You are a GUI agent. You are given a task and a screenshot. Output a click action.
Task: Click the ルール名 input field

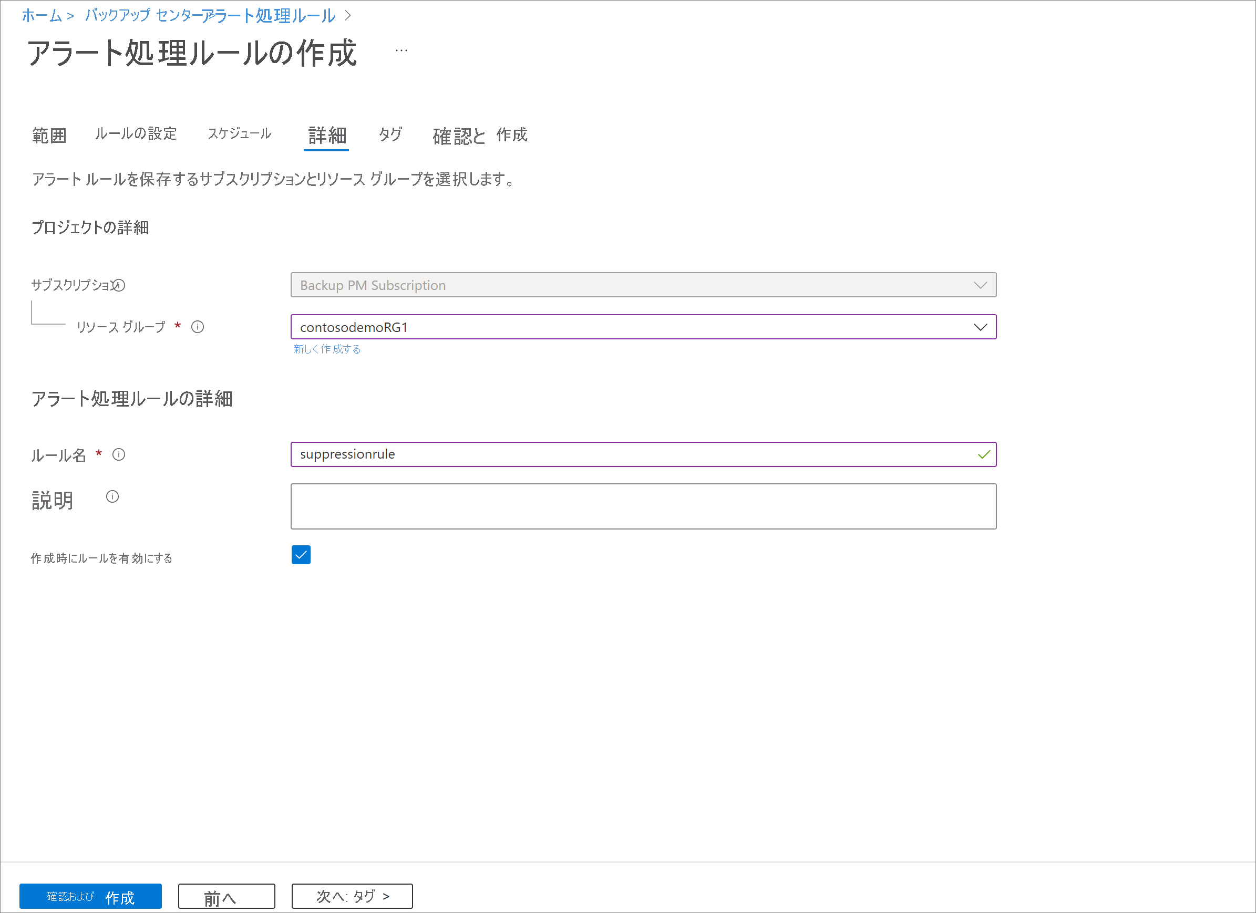(643, 453)
